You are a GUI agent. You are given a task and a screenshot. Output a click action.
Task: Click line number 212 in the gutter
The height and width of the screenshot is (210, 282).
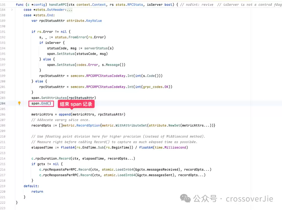click(3, 147)
